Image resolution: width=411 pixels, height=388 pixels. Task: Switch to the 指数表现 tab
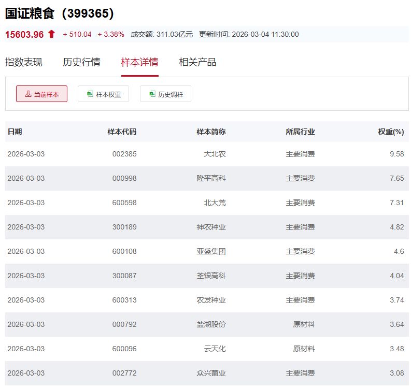click(x=24, y=62)
